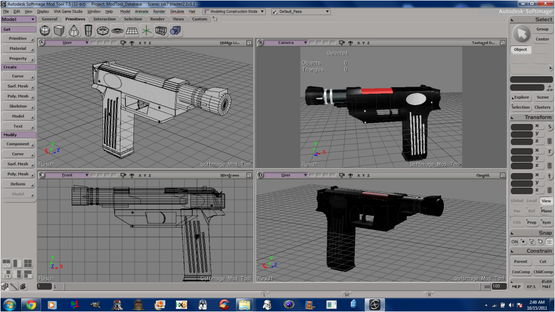Maximize viewport A with its corner icon

pos(249,43)
